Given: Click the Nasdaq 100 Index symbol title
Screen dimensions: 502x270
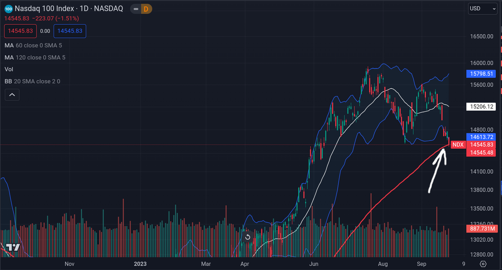Looking at the screenshot, I should click(69, 9).
